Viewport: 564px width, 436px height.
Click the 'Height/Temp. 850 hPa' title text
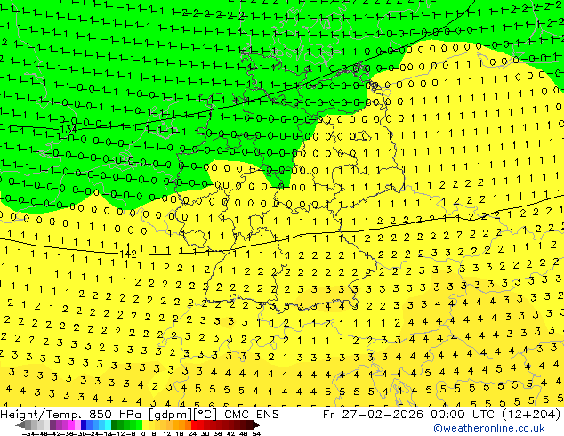pyautogui.click(x=72, y=415)
